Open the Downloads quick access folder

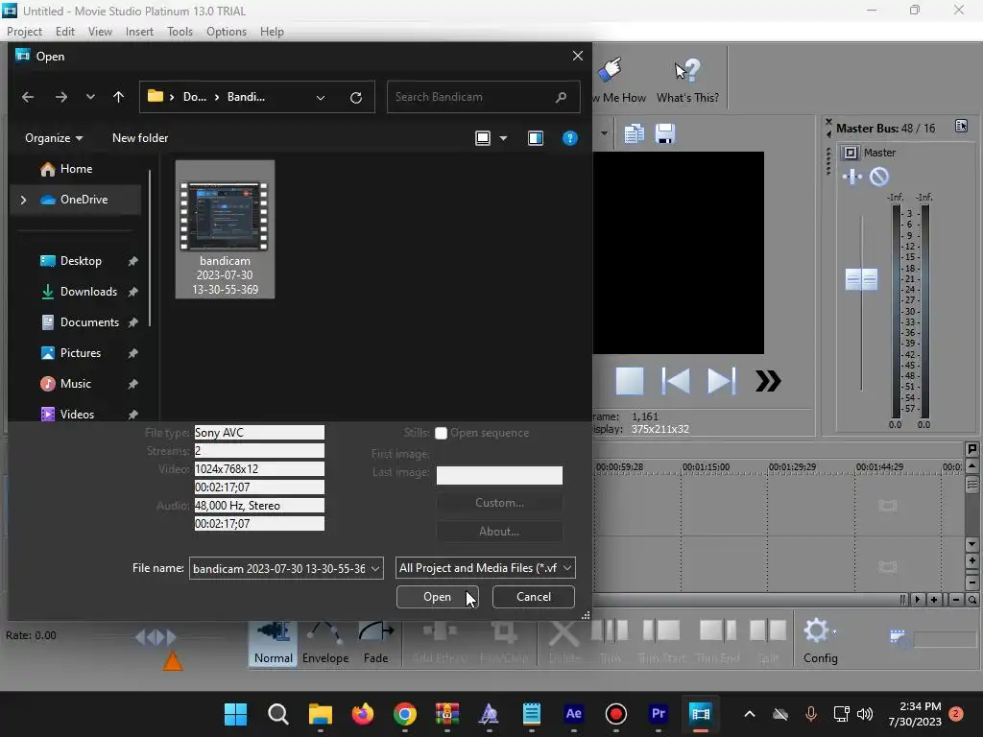point(88,292)
